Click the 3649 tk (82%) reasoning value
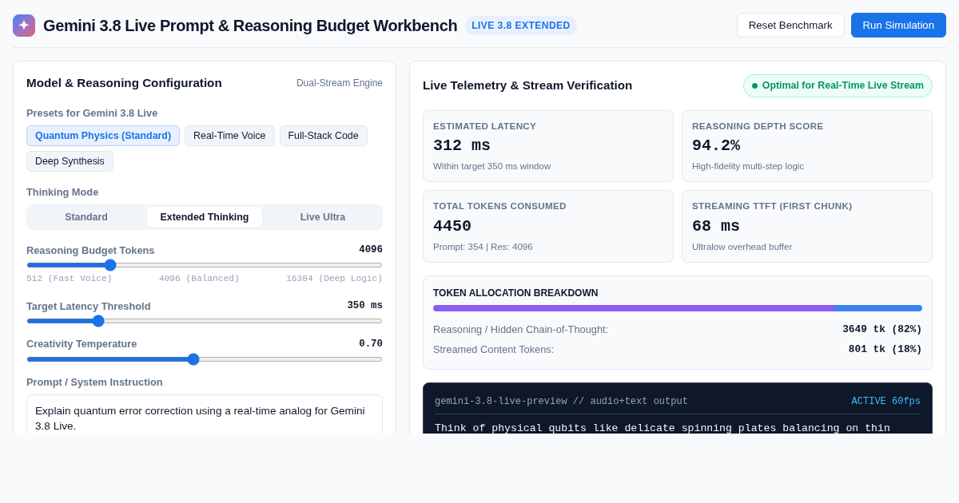 (x=882, y=330)
